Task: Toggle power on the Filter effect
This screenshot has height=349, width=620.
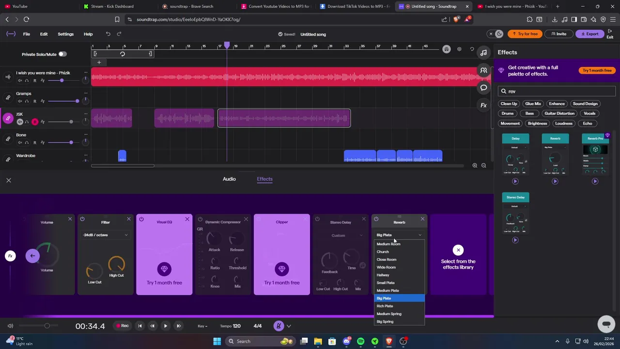Action: coord(82,219)
